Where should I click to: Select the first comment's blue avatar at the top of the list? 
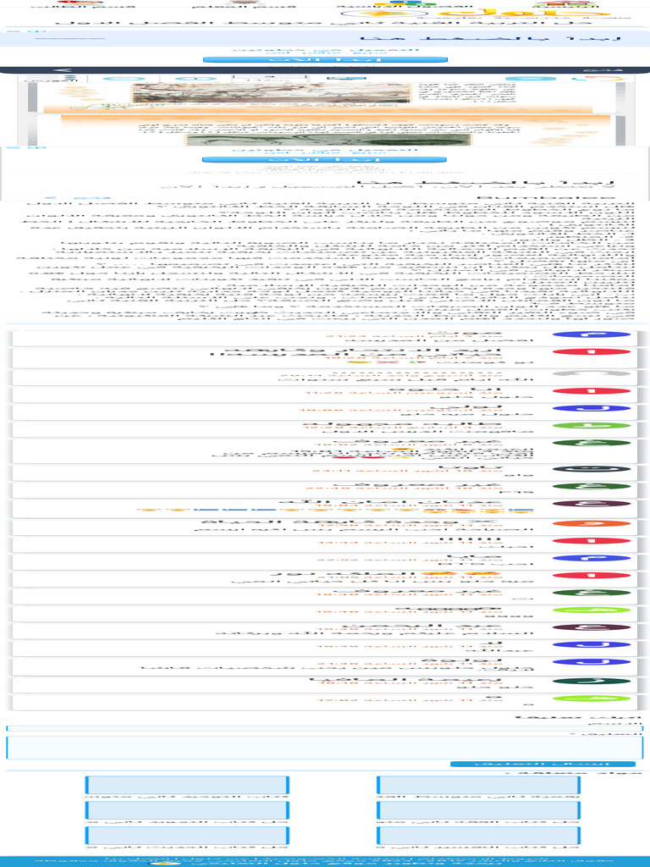click(x=592, y=334)
